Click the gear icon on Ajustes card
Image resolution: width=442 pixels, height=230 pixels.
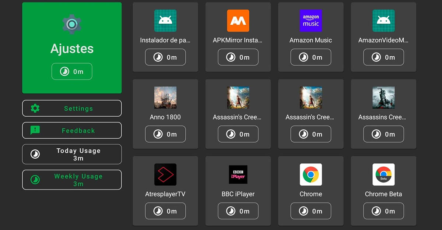(72, 24)
